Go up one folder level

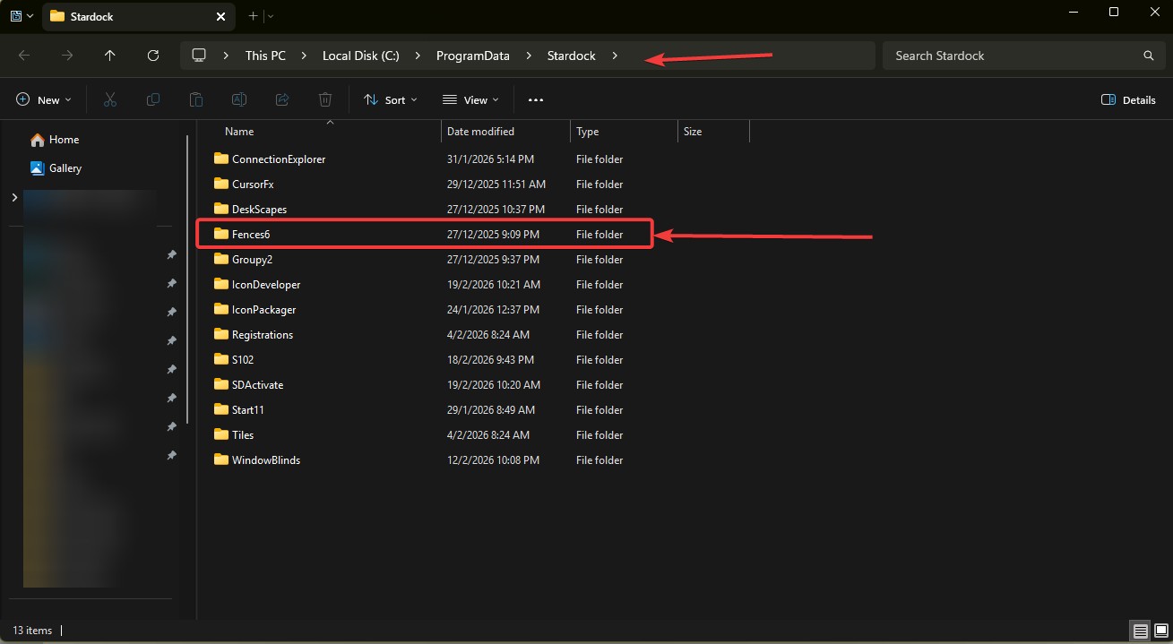point(110,56)
